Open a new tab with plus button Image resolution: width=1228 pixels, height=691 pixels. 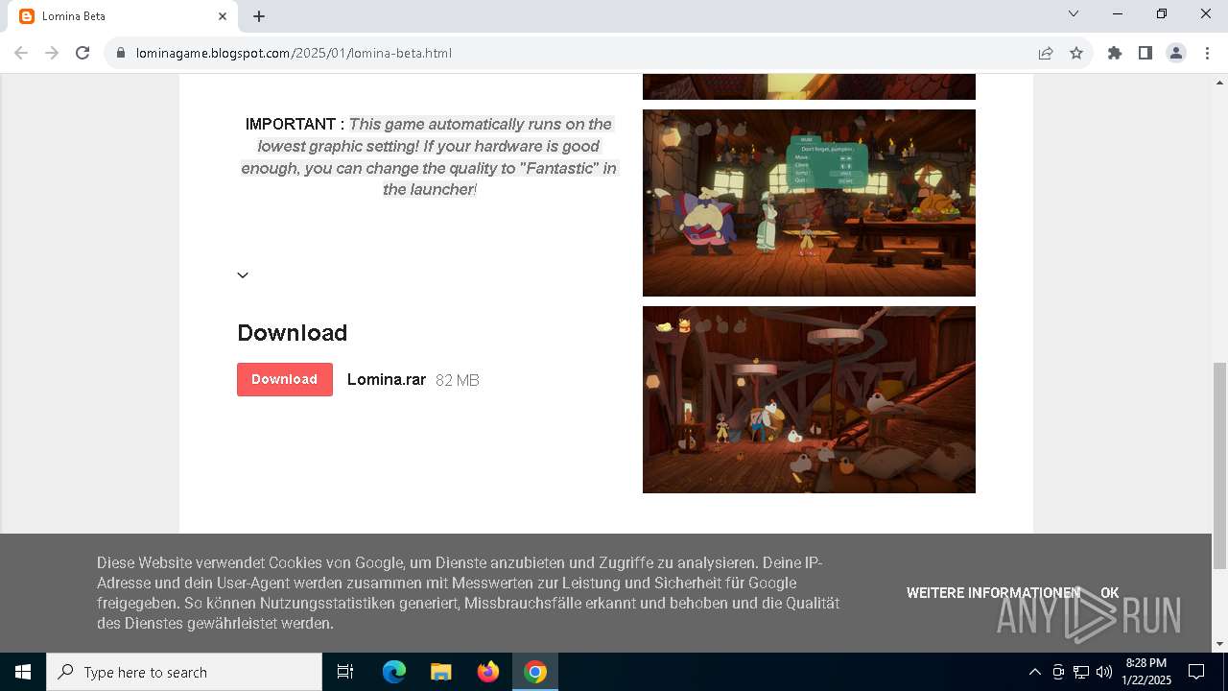click(x=259, y=16)
